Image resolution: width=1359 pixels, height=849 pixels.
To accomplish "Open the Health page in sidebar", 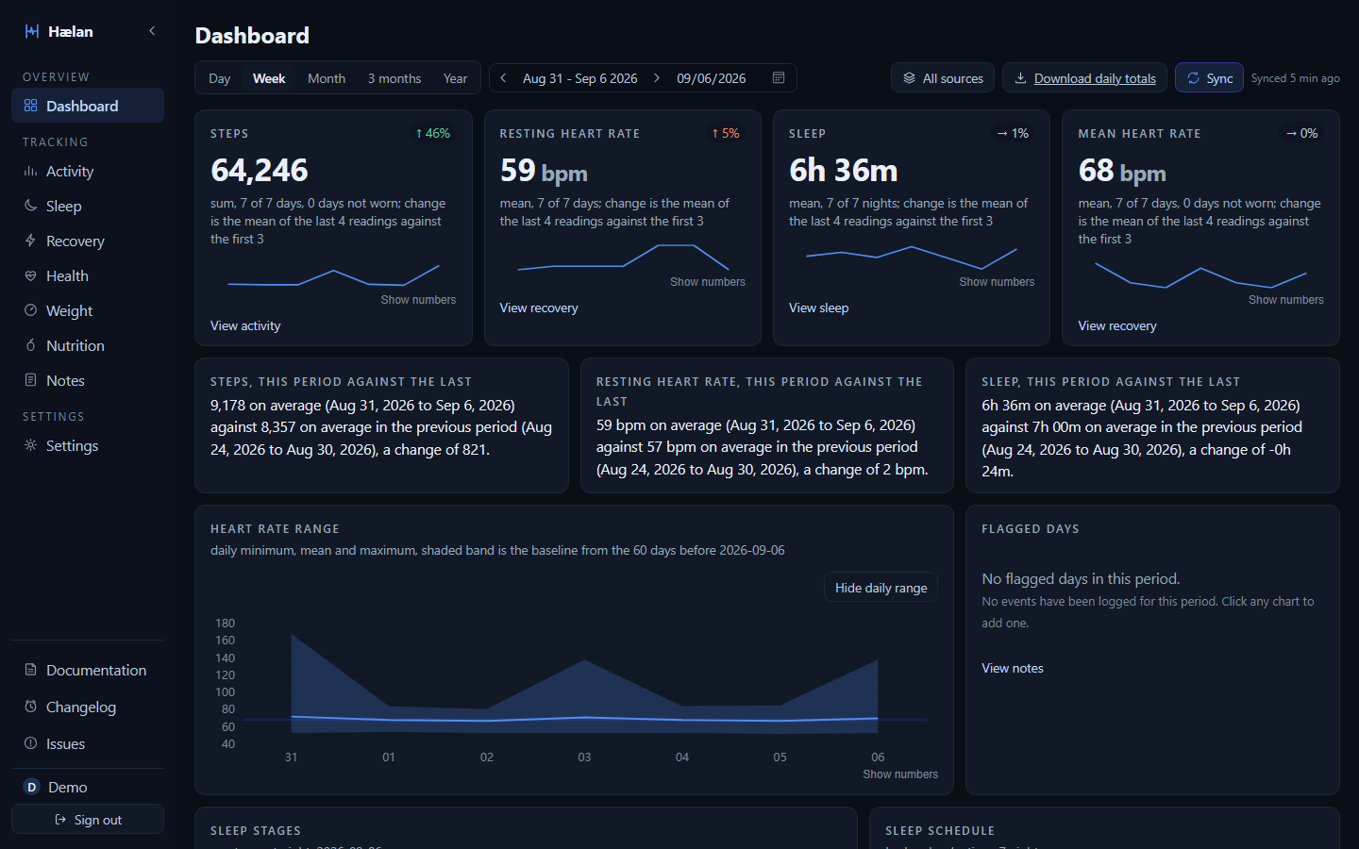I will 88,275.
